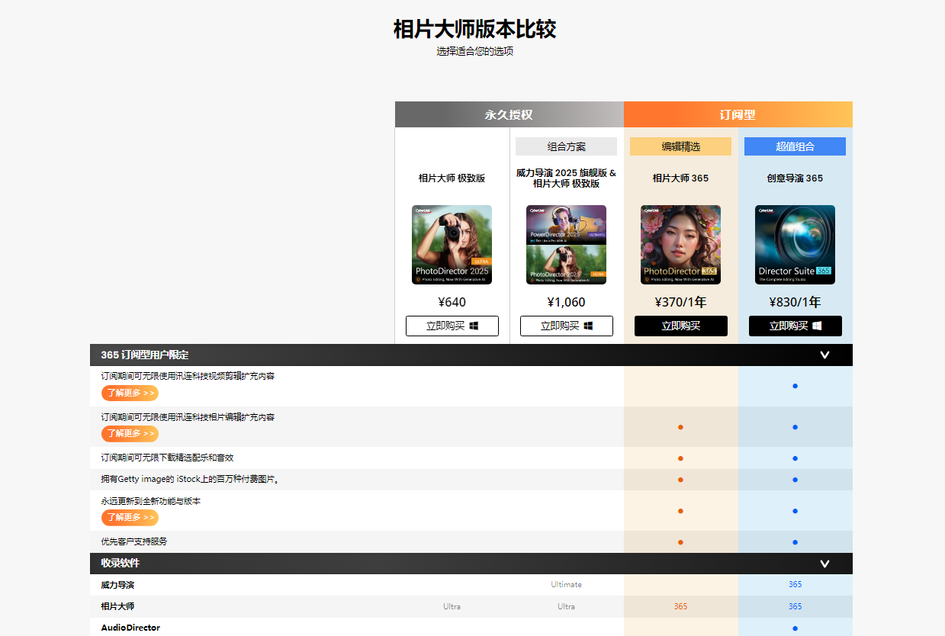Buy 相片大师 365 subscription for ¥370/1年
The height and width of the screenshot is (636, 945).
coord(681,326)
